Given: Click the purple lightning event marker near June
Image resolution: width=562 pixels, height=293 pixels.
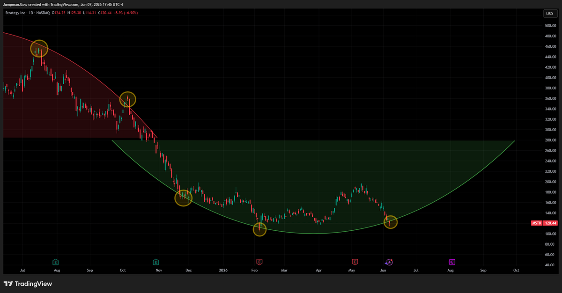Looking at the screenshot, I should pos(389,262).
